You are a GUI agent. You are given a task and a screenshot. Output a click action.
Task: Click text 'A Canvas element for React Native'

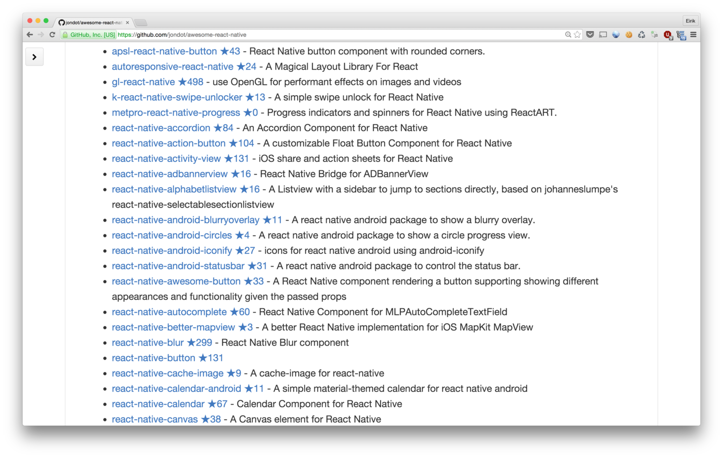pyautogui.click(x=305, y=419)
